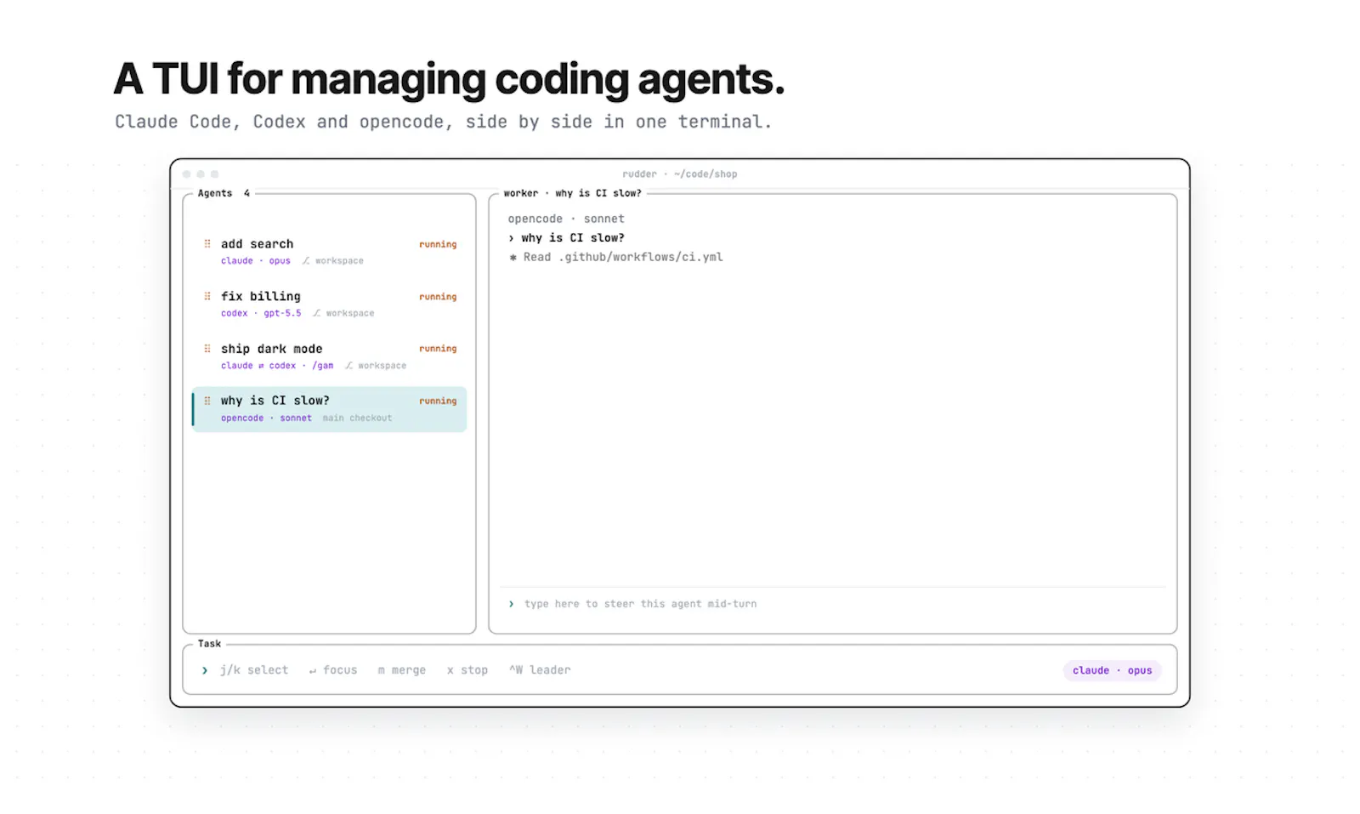Click the running status of fix billing

438,297
